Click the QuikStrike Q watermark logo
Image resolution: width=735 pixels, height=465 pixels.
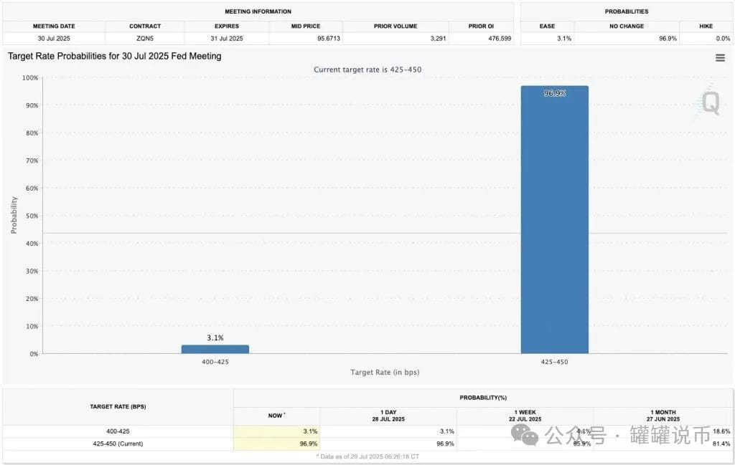click(710, 102)
